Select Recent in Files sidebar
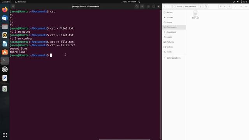 pyautogui.click(x=174, y=12)
